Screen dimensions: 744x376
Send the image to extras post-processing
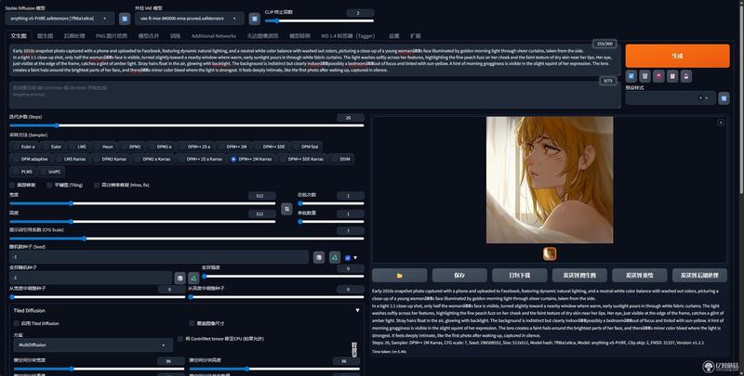pyautogui.click(x=699, y=275)
